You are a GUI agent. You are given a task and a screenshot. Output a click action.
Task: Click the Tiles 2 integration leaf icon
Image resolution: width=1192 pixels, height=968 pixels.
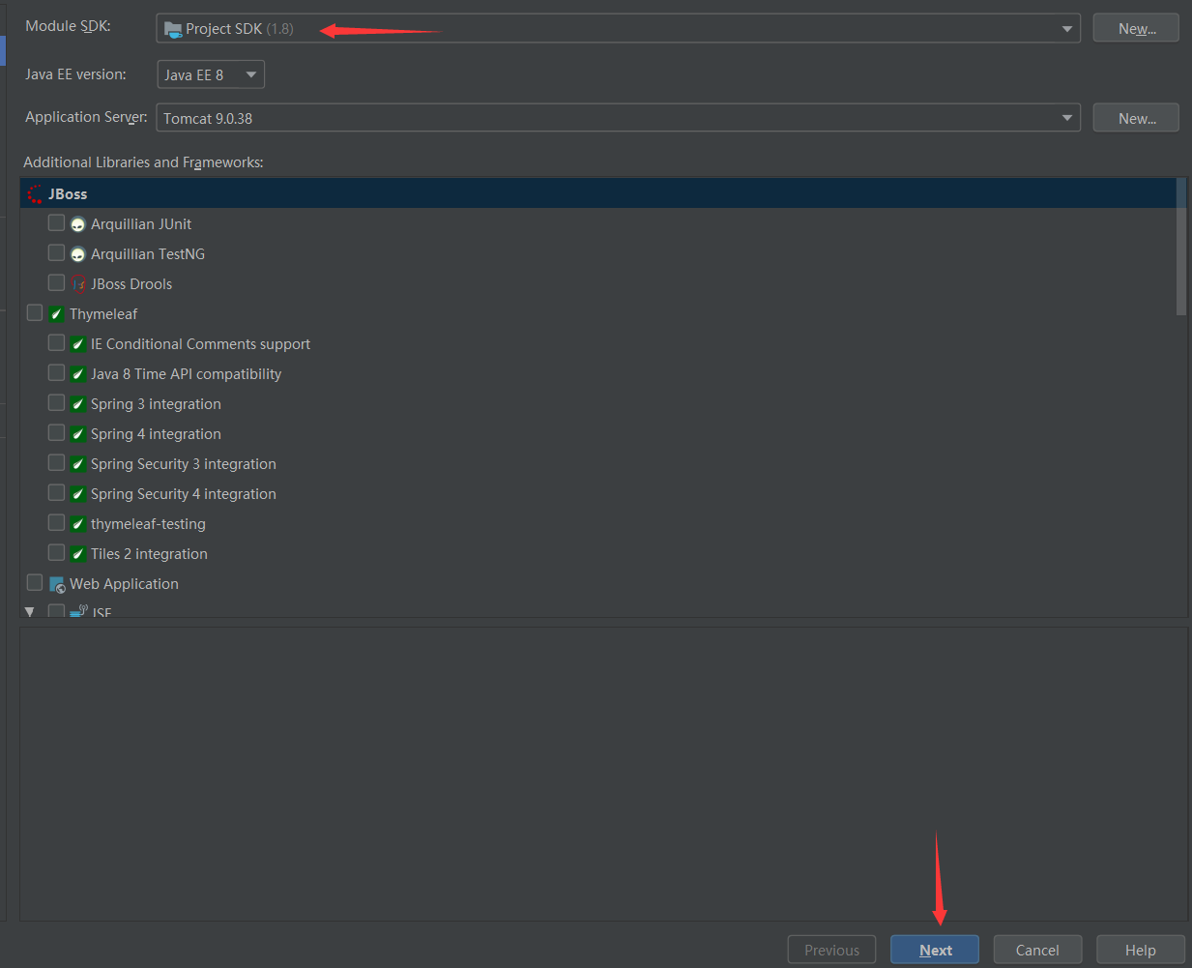(78, 554)
